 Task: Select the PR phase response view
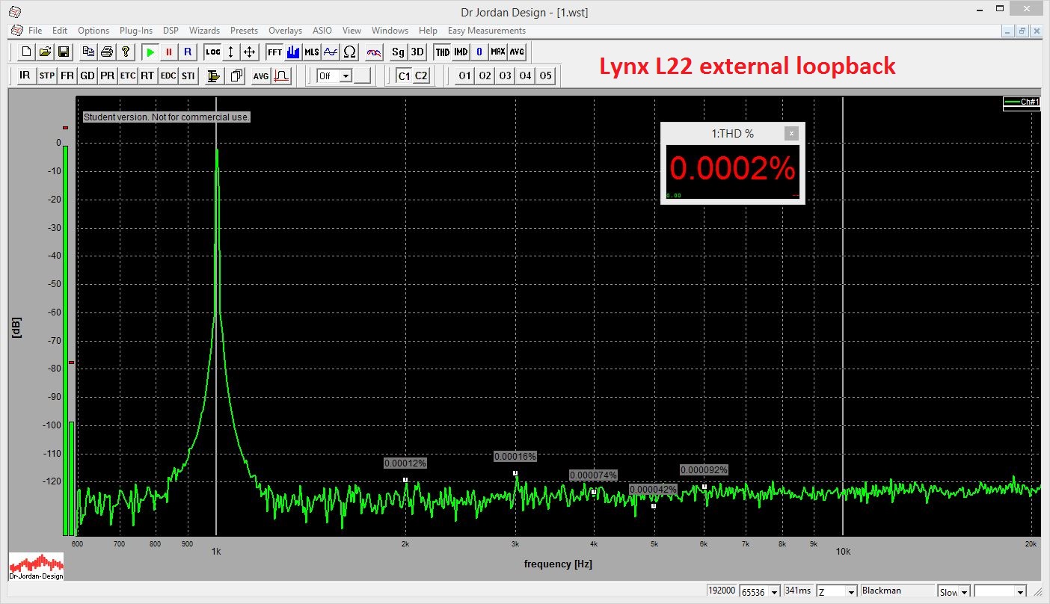click(x=108, y=75)
